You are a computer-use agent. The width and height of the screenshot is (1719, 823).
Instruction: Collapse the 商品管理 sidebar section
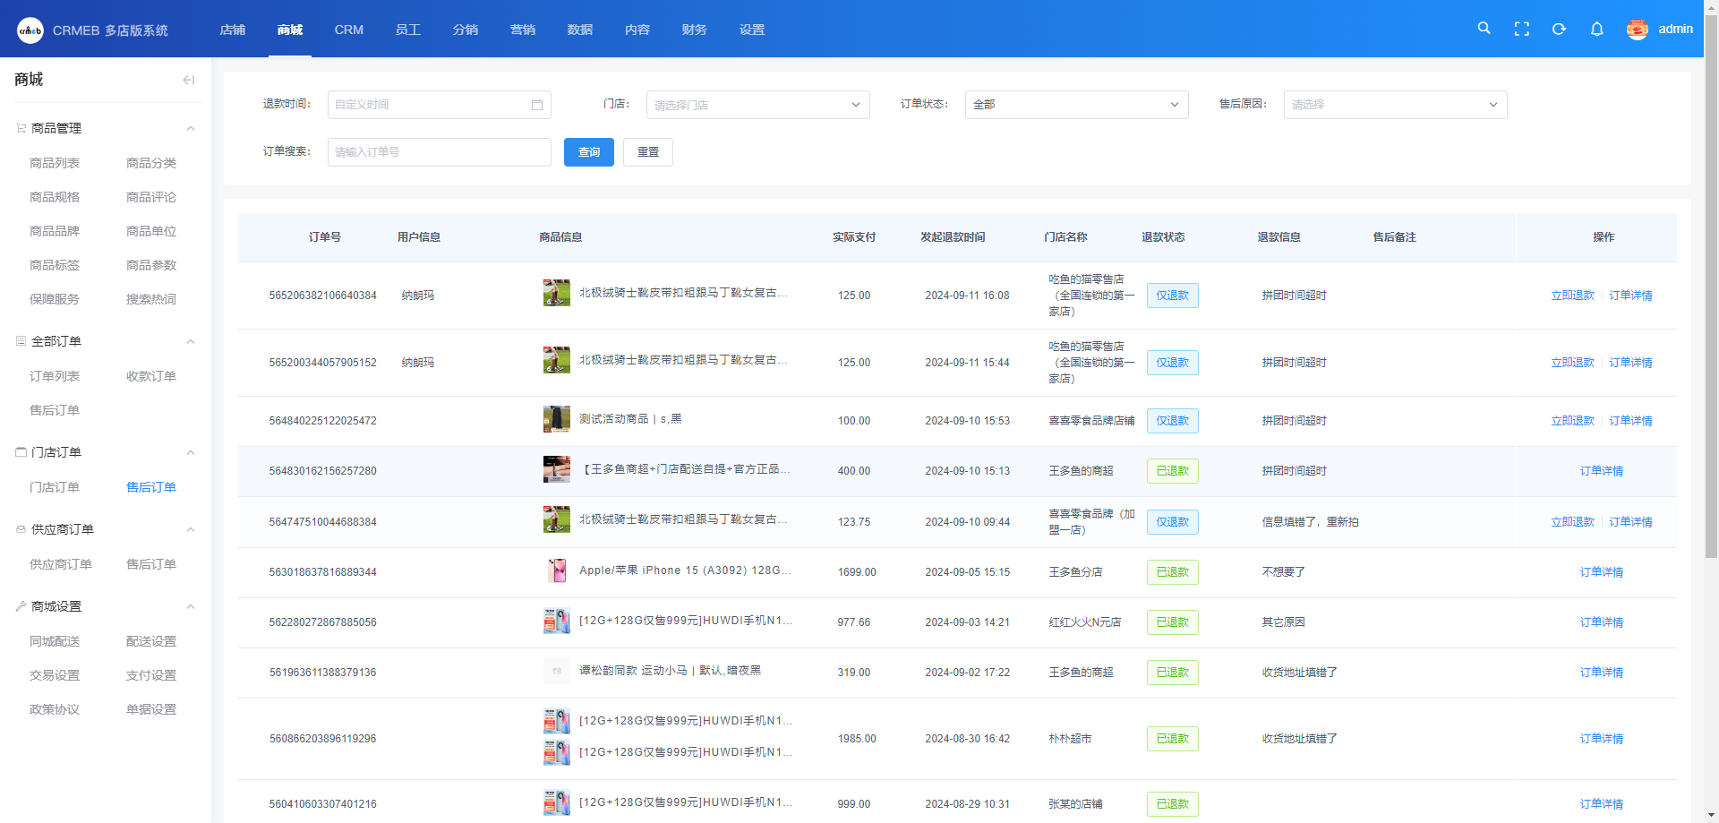191,128
